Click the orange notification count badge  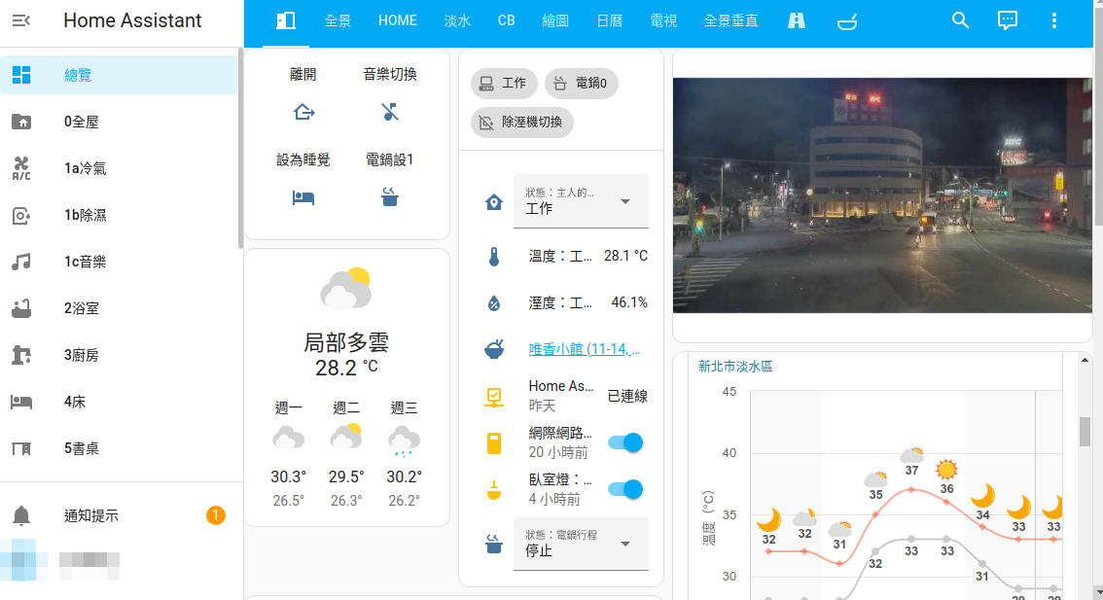pyautogui.click(x=215, y=515)
